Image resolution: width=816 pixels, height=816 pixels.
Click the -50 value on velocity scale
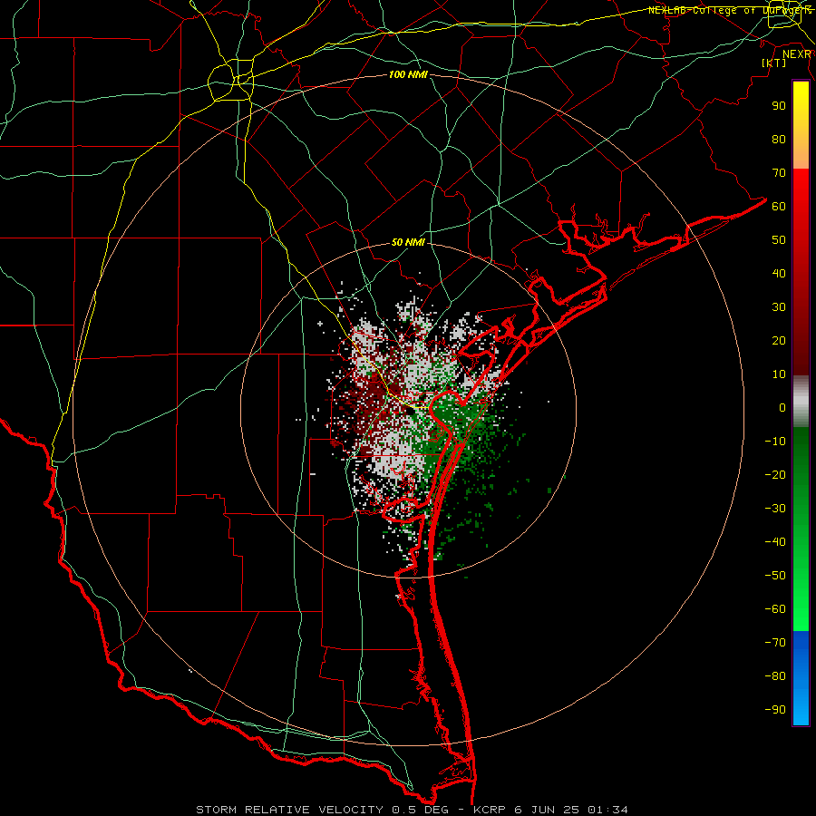(775, 576)
